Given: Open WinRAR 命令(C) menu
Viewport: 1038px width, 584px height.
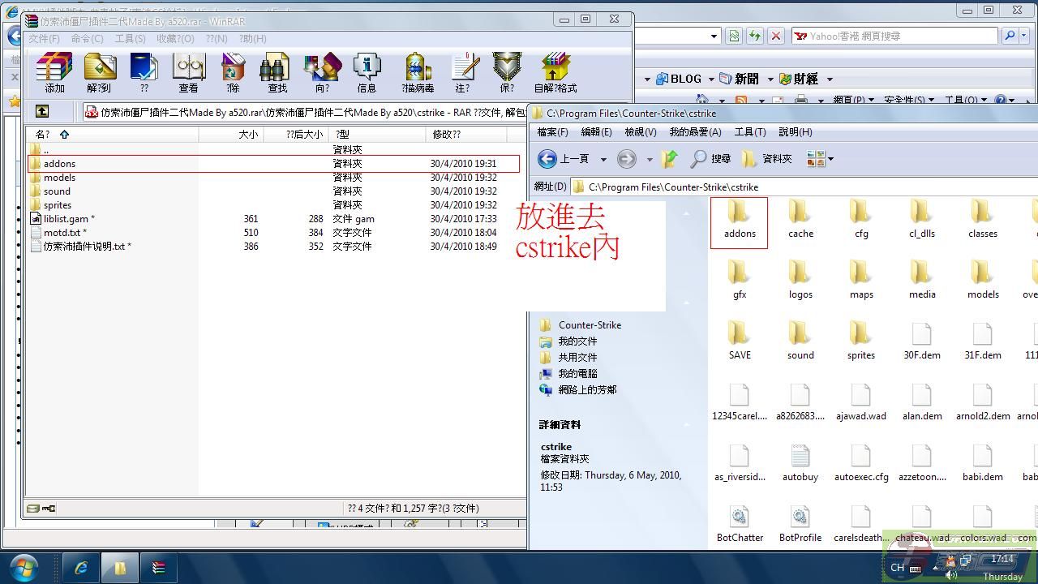Looking at the screenshot, I should (87, 38).
